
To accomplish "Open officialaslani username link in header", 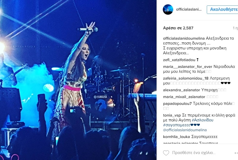I will [189, 10].
